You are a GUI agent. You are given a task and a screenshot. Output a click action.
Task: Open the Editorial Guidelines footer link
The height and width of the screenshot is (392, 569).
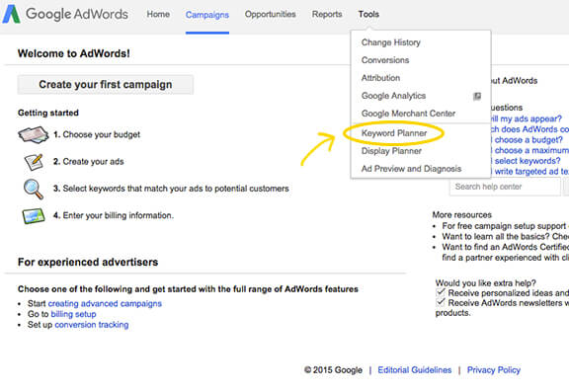click(415, 370)
